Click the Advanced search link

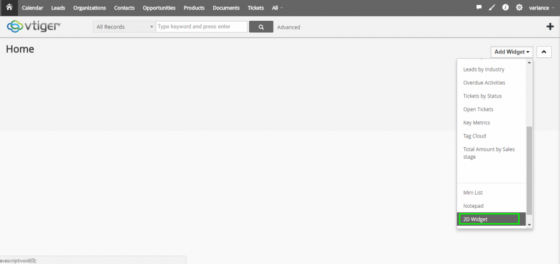pos(289,27)
